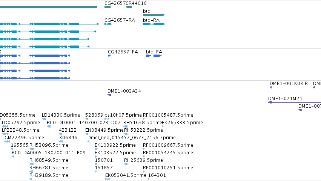
Task: Select the 164301 feature label
Action: (x=157, y=175)
